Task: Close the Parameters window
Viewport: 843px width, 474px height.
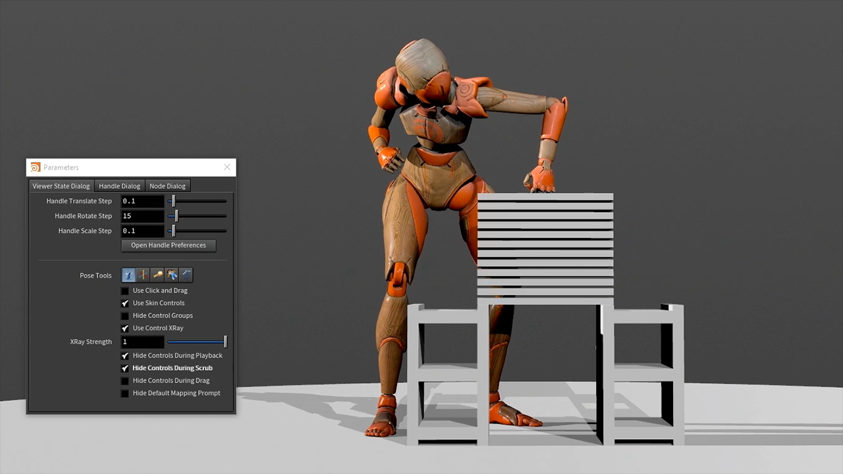Action: coord(227,167)
